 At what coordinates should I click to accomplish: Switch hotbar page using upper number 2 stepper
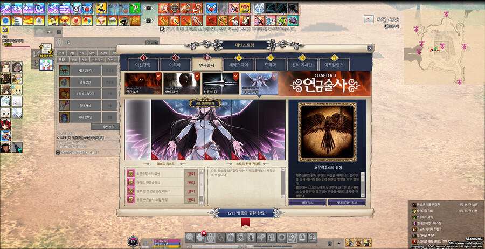pos(149,8)
